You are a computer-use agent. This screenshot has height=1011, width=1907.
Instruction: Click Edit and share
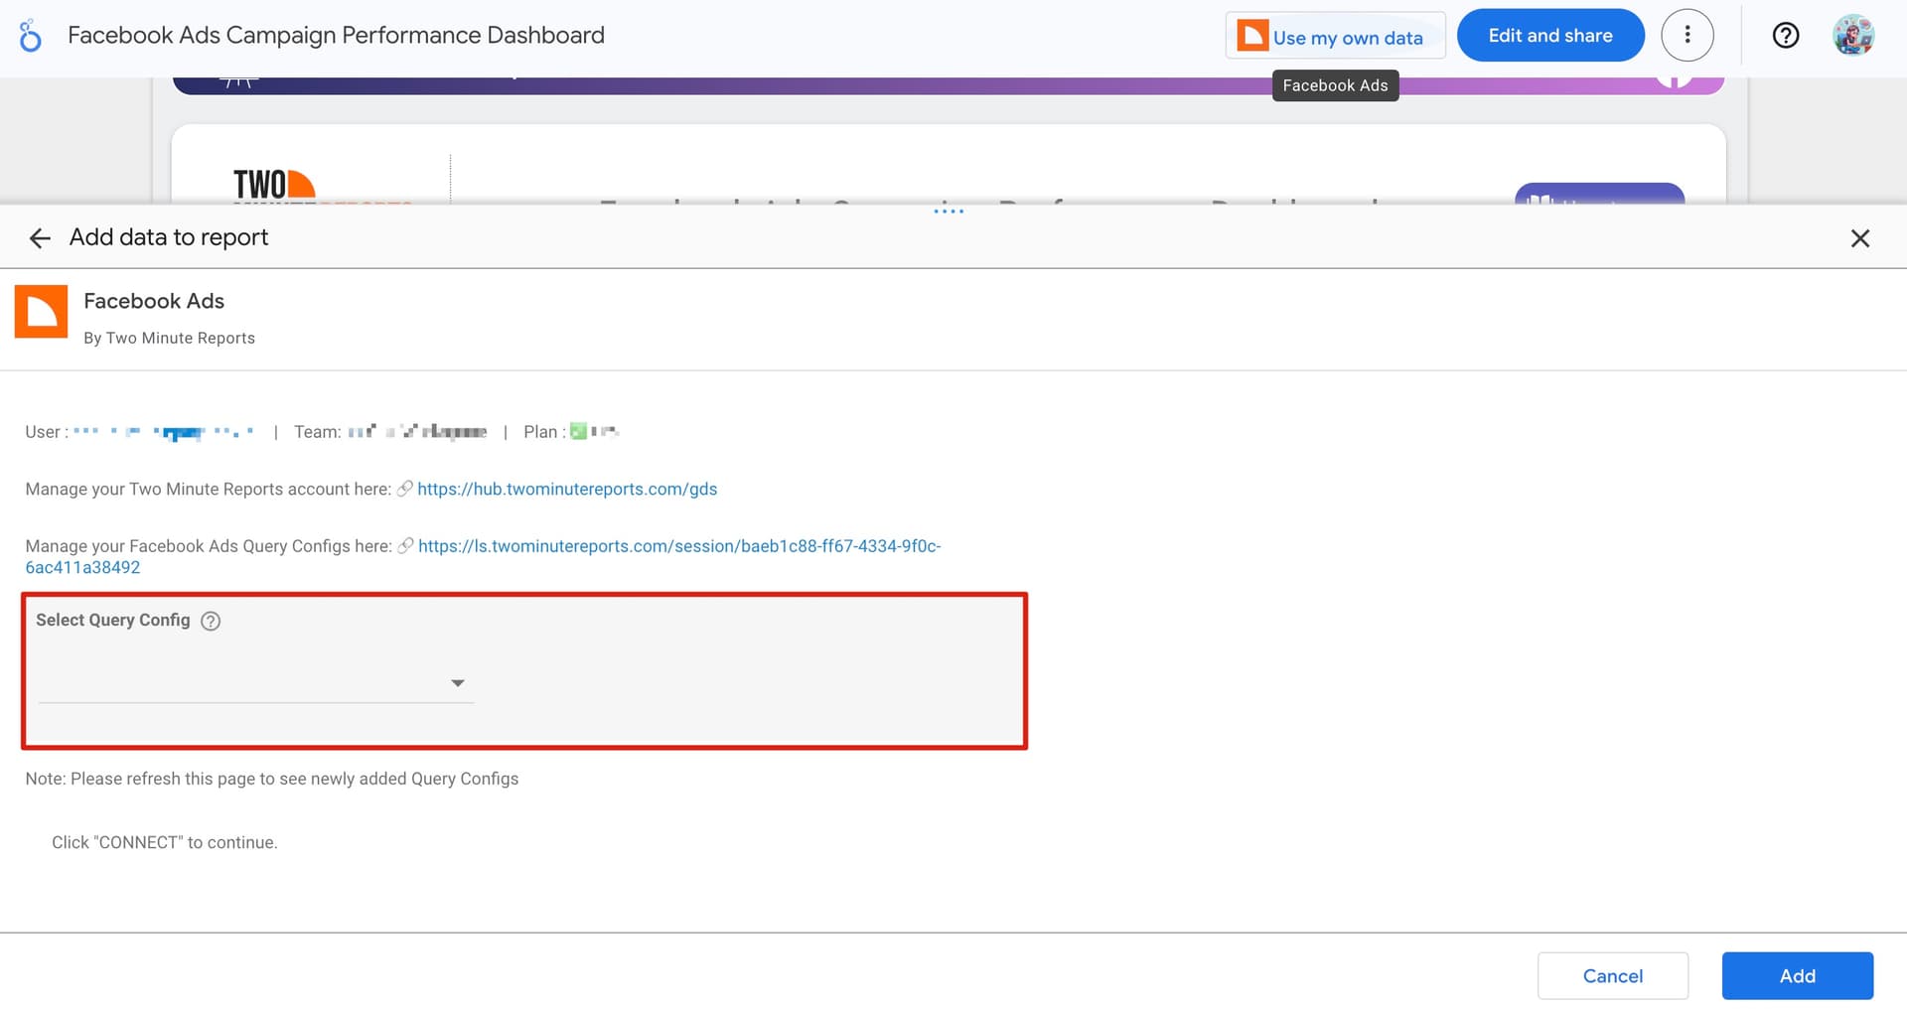pos(1550,35)
